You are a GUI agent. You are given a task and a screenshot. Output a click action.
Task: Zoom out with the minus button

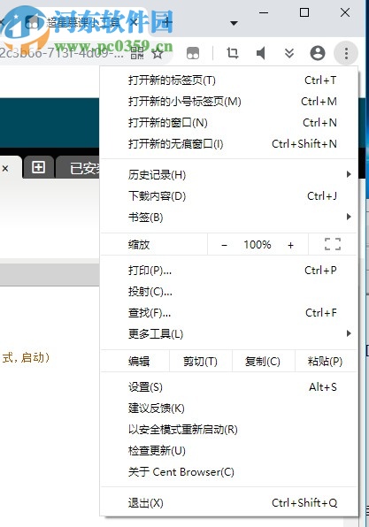225,245
